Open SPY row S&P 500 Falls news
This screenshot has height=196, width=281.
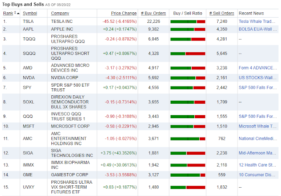click(x=258, y=87)
